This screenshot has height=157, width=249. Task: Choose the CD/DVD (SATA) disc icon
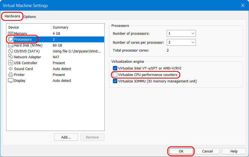click(x=10, y=51)
